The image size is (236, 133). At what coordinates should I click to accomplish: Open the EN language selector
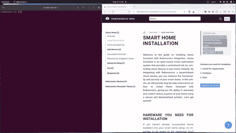coord(227,19)
